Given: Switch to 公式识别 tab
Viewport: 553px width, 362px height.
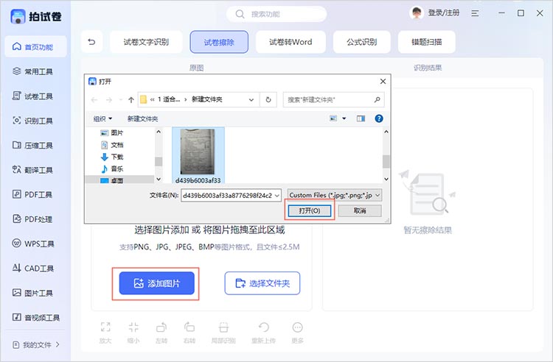Looking at the screenshot, I should (x=362, y=42).
